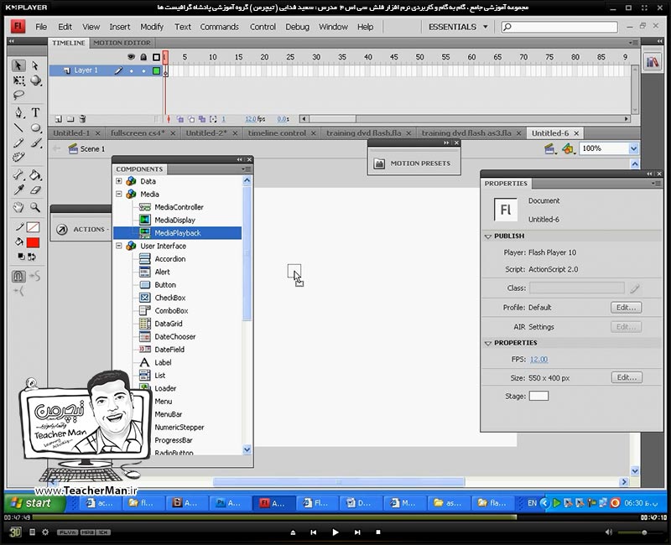The width and height of the screenshot is (671, 545).
Task: Select the Pencil tool
Action: (x=18, y=143)
